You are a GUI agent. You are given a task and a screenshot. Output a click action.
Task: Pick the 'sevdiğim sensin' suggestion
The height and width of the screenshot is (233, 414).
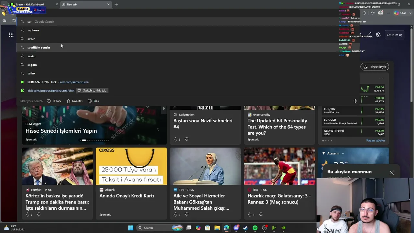coord(188,48)
